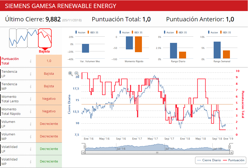Click Volumen LP value Decreciente

pos(49,124)
